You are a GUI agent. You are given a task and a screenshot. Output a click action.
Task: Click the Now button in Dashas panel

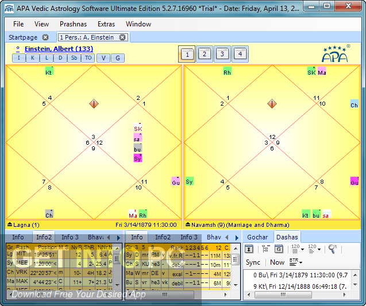(278, 262)
